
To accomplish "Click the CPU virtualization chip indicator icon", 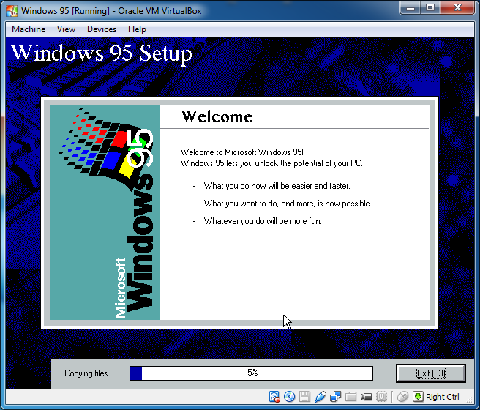I will (381, 397).
